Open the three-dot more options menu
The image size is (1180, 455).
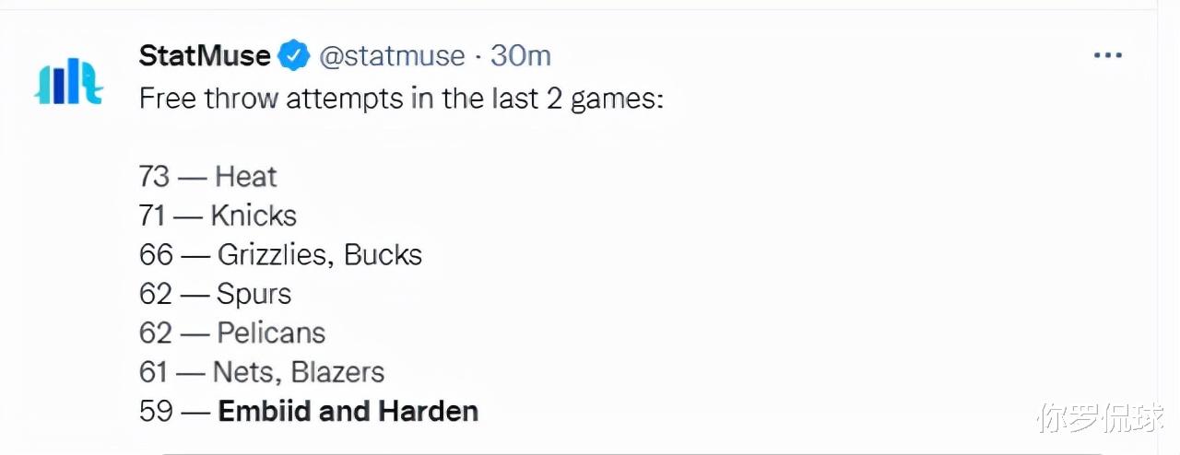(x=1107, y=56)
